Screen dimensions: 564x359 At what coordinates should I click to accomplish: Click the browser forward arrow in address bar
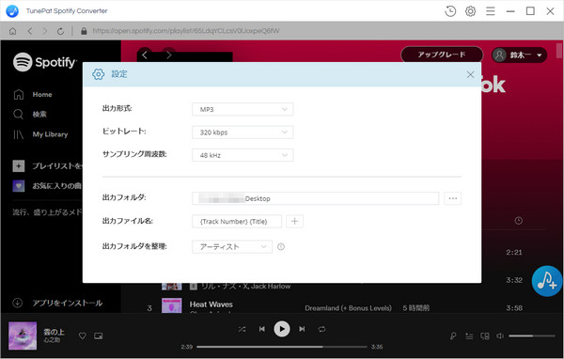pyautogui.click(x=45, y=31)
